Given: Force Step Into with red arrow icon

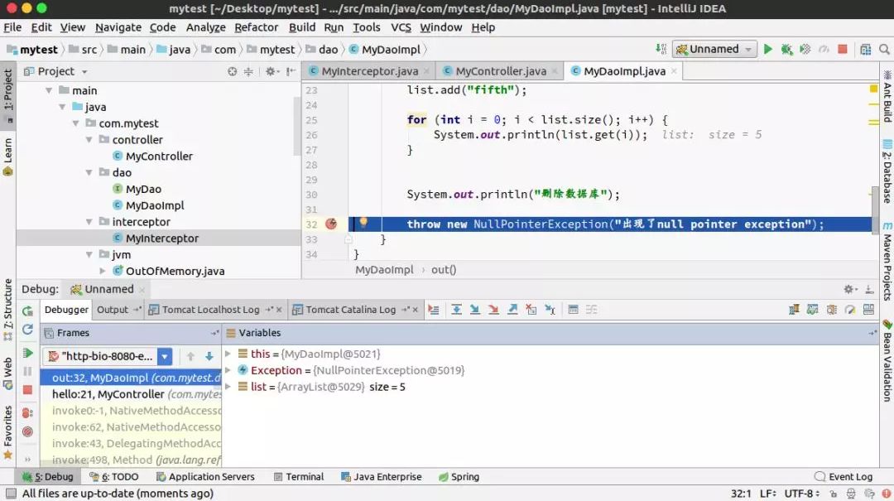Looking at the screenshot, I should [493, 309].
